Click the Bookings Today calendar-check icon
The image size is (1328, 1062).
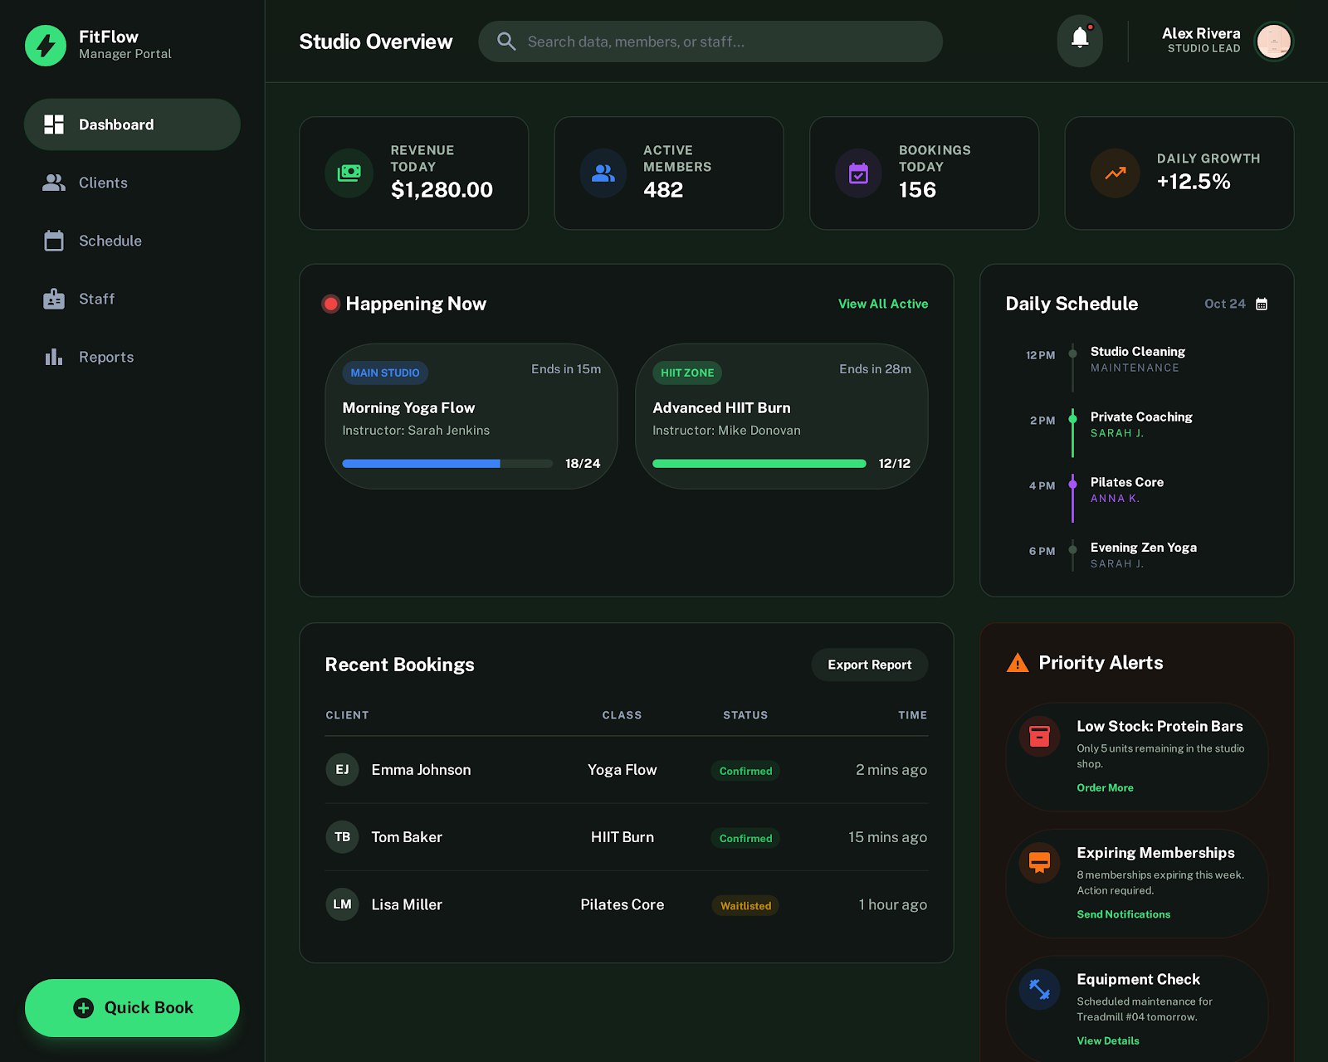pos(858,173)
